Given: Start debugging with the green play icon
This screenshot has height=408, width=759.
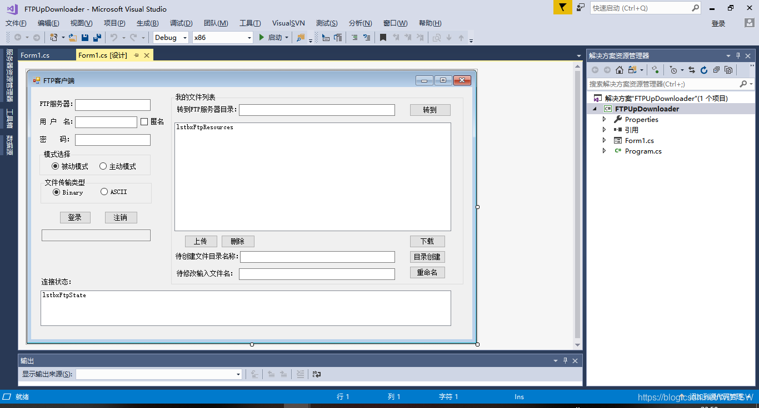Looking at the screenshot, I should (262, 38).
